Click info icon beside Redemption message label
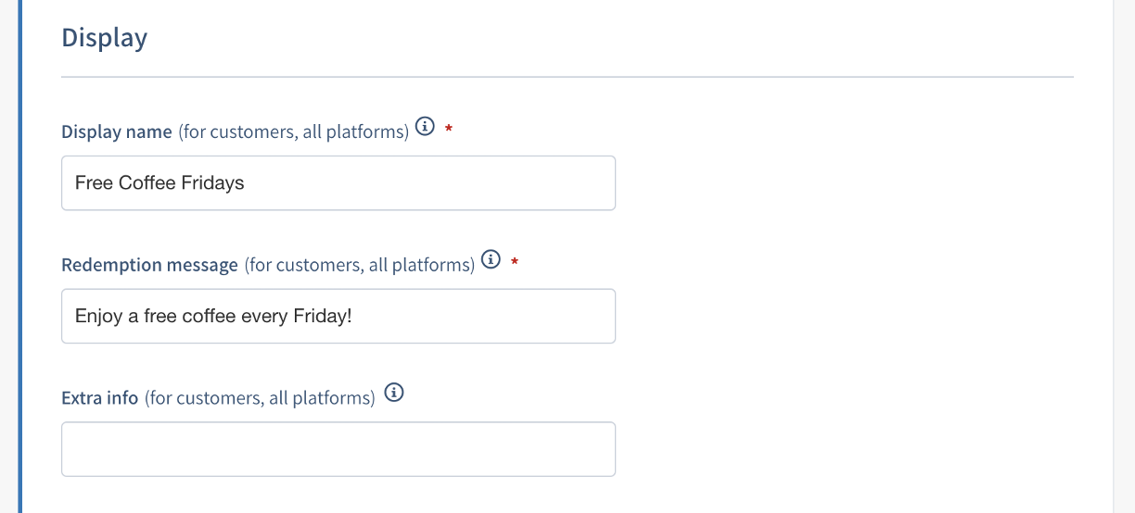1135x513 pixels. (x=491, y=260)
